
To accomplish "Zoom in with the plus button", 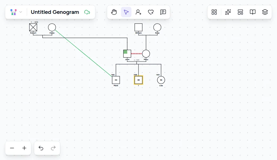I will tap(24, 148).
